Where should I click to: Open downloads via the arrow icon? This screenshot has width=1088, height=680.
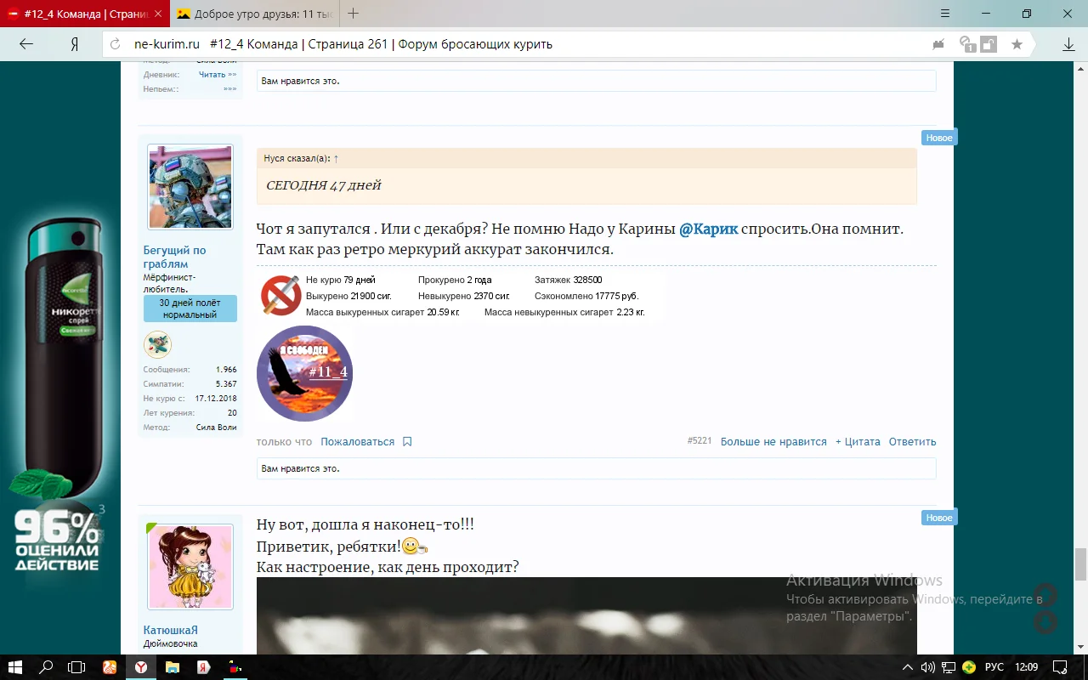coord(1068,43)
